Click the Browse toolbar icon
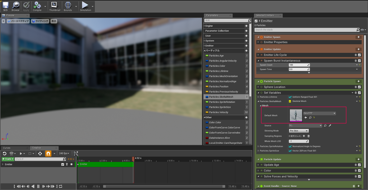The image size is (368, 190). point(15,5)
